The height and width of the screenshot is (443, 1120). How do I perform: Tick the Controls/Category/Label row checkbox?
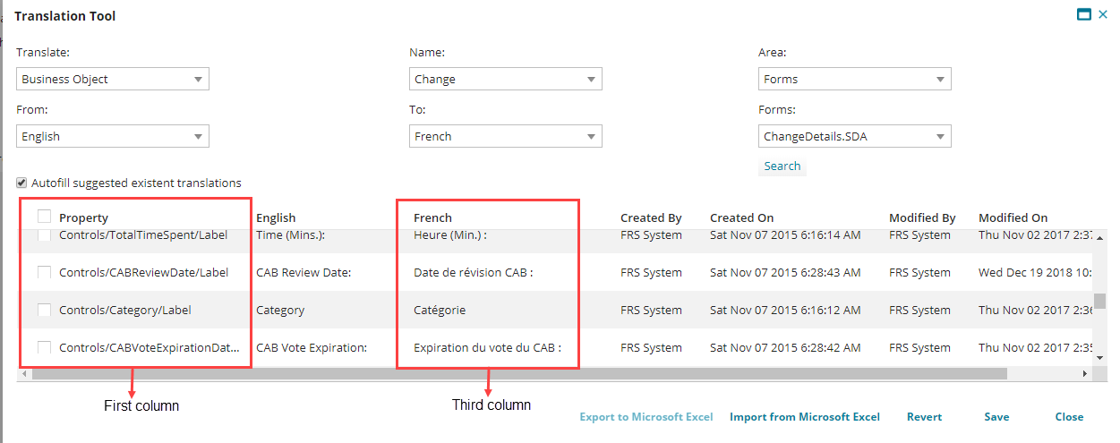(45, 310)
